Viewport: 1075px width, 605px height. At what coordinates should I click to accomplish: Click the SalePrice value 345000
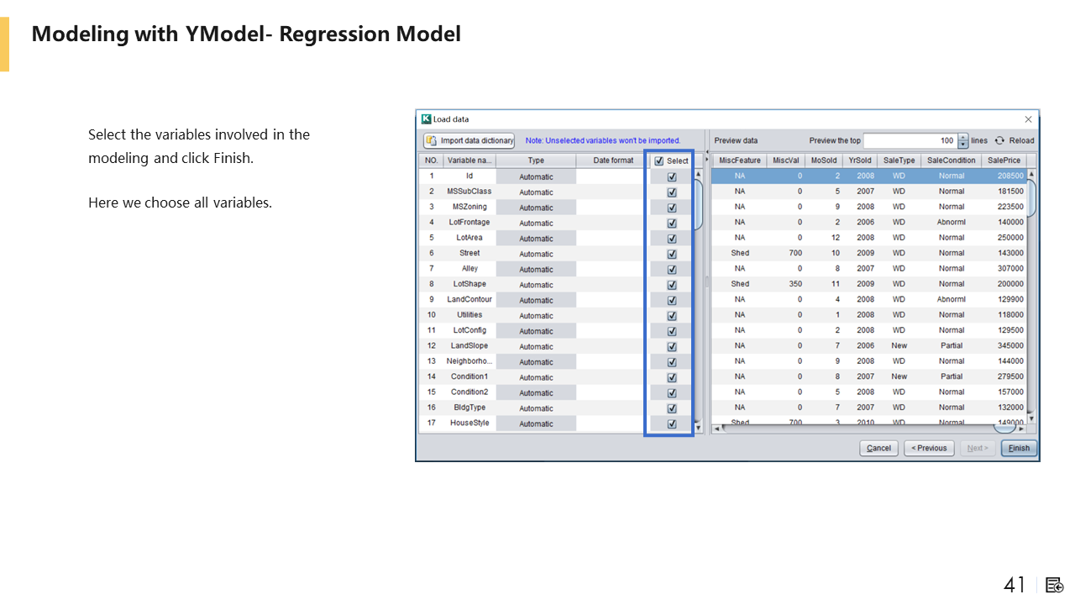click(x=1010, y=346)
